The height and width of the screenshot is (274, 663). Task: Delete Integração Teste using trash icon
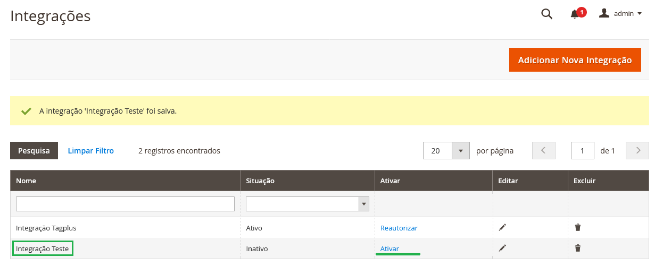[578, 248]
